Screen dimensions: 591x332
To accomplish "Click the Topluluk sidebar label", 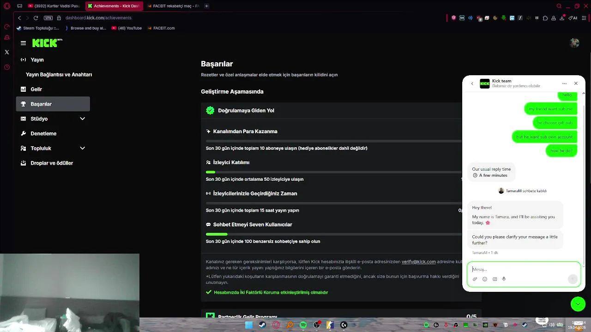I will click(41, 148).
